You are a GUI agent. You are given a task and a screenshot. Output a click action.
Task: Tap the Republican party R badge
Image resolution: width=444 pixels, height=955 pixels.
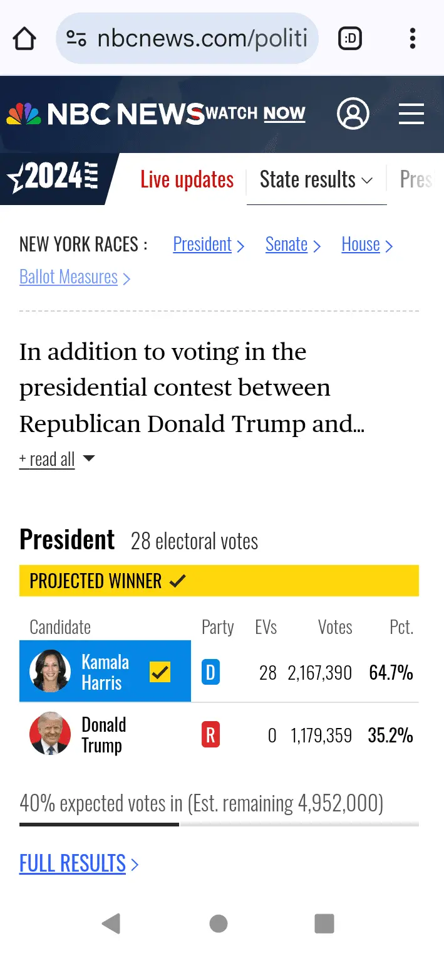tap(210, 735)
